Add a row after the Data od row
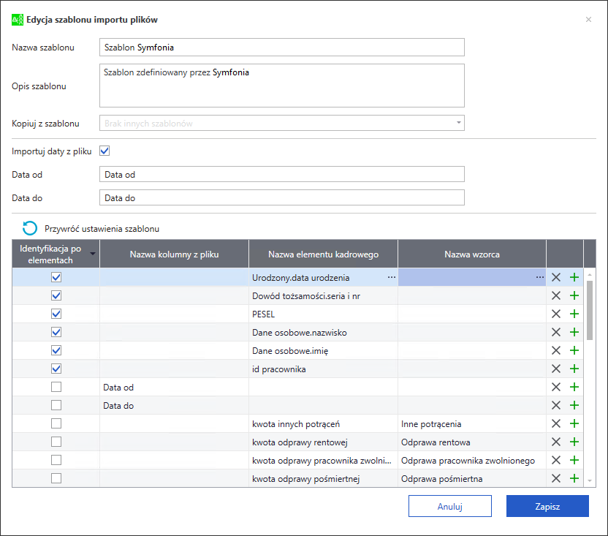 pos(574,387)
